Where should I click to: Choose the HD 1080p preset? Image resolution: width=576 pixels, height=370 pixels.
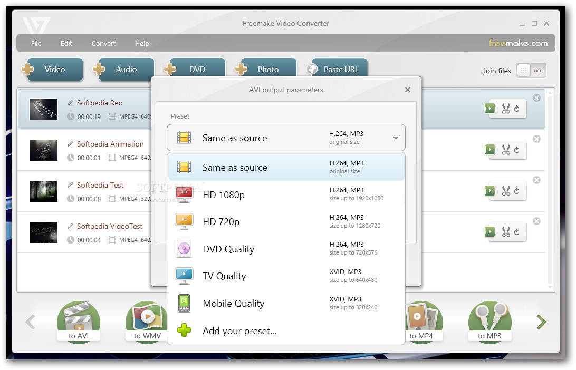286,194
